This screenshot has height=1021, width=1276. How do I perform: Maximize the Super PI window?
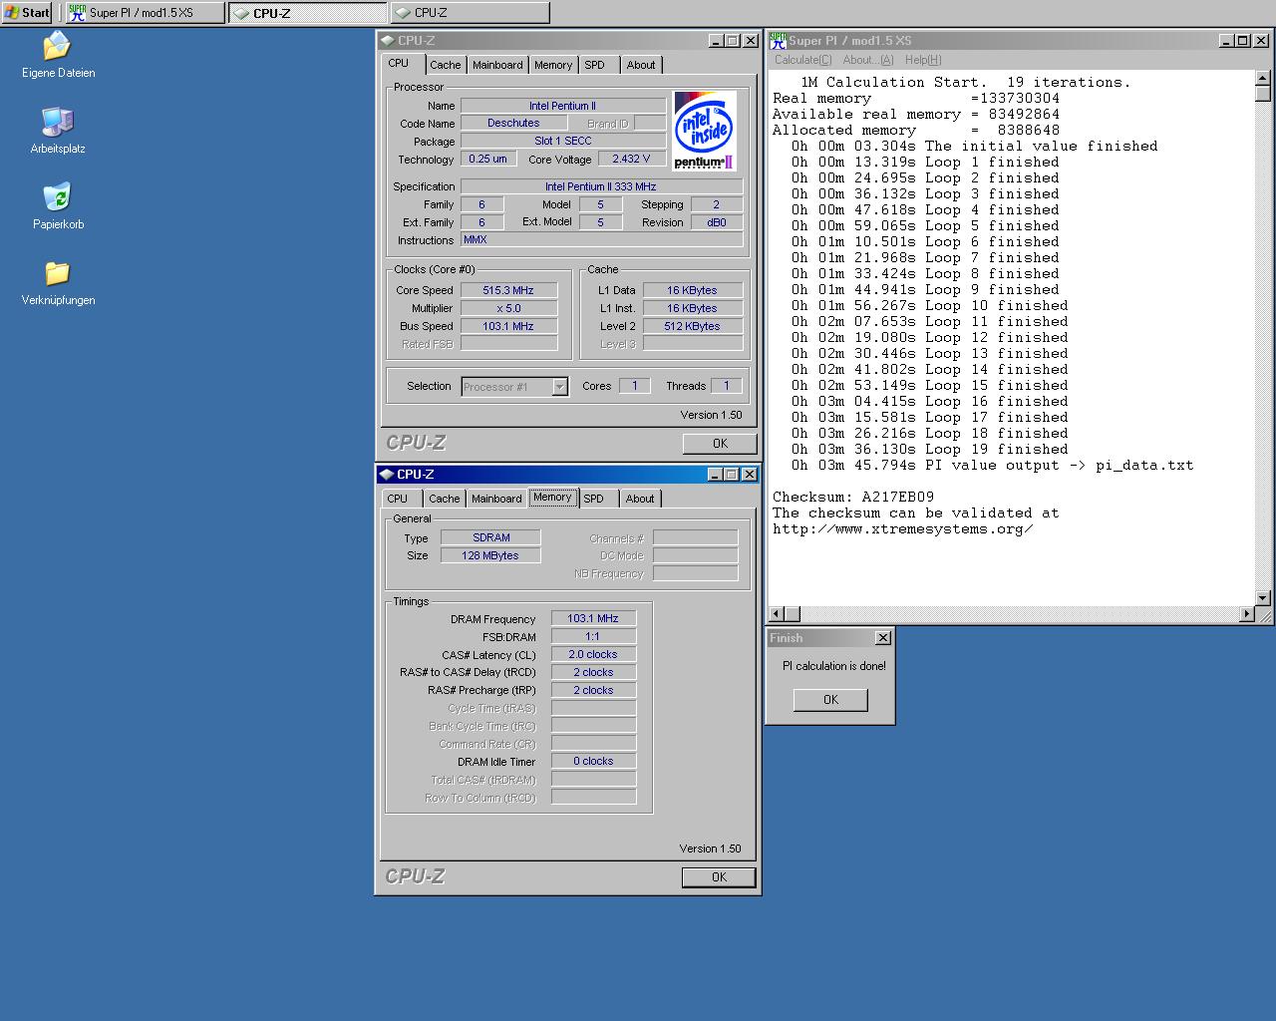click(x=1242, y=41)
